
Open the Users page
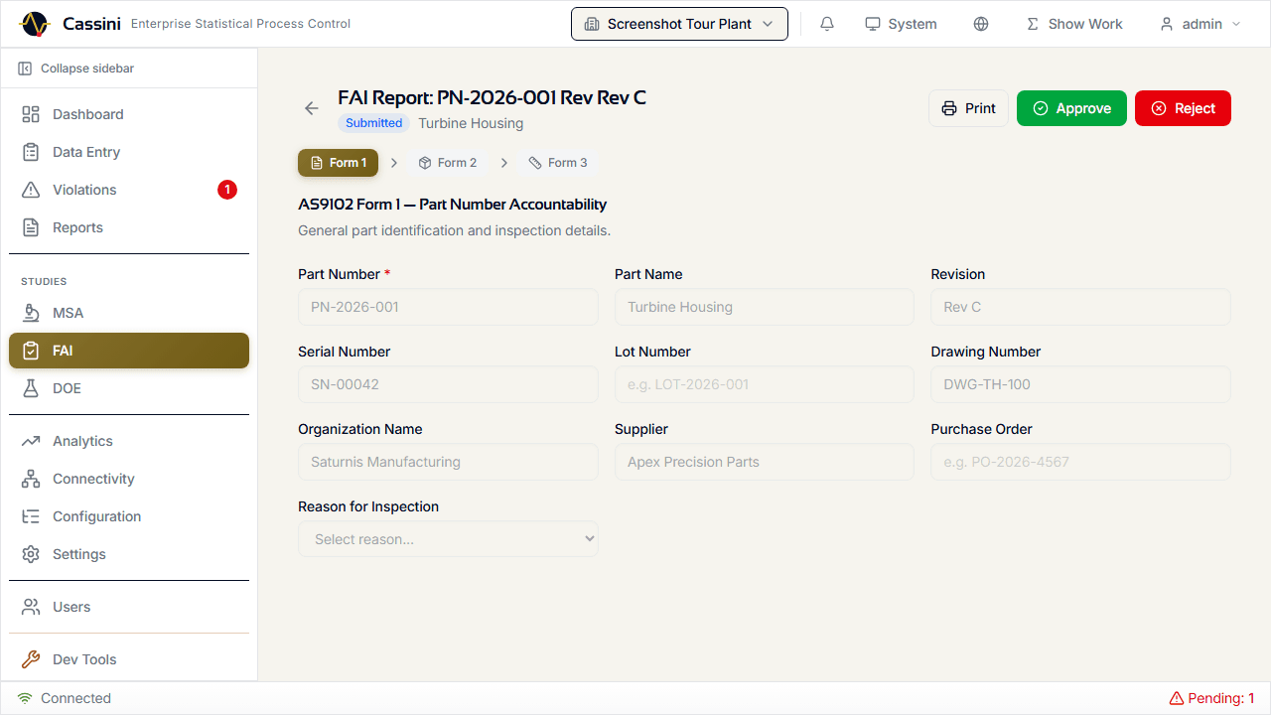(71, 606)
